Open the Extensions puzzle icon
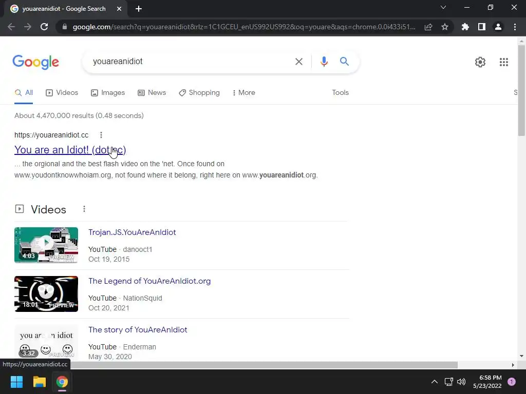The width and height of the screenshot is (526, 394). [465, 27]
